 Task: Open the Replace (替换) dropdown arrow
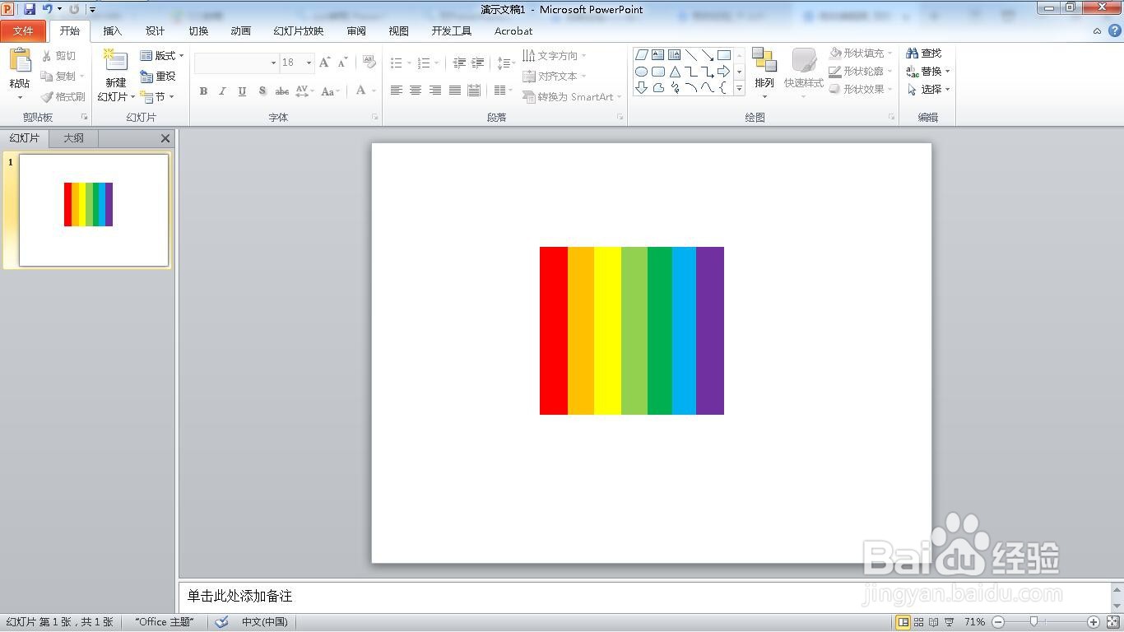pos(947,72)
